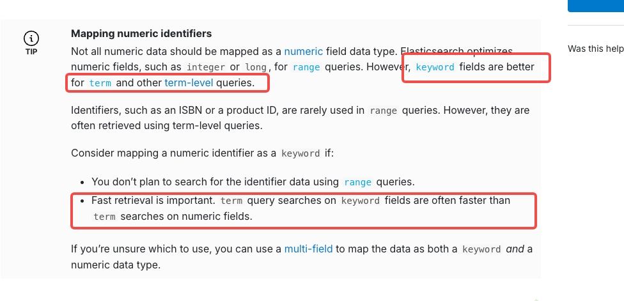Click the "multi-field" link
Image resolution: width=624 pixels, height=301 pixels.
click(x=309, y=249)
